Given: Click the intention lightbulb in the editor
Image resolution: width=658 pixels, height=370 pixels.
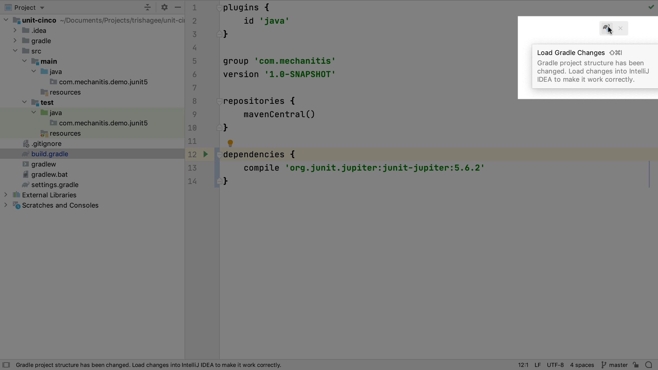Looking at the screenshot, I should [230, 143].
